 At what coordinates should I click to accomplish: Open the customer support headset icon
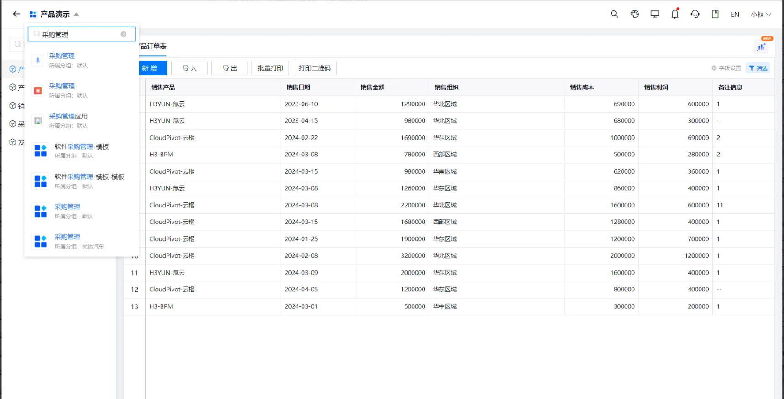click(695, 14)
